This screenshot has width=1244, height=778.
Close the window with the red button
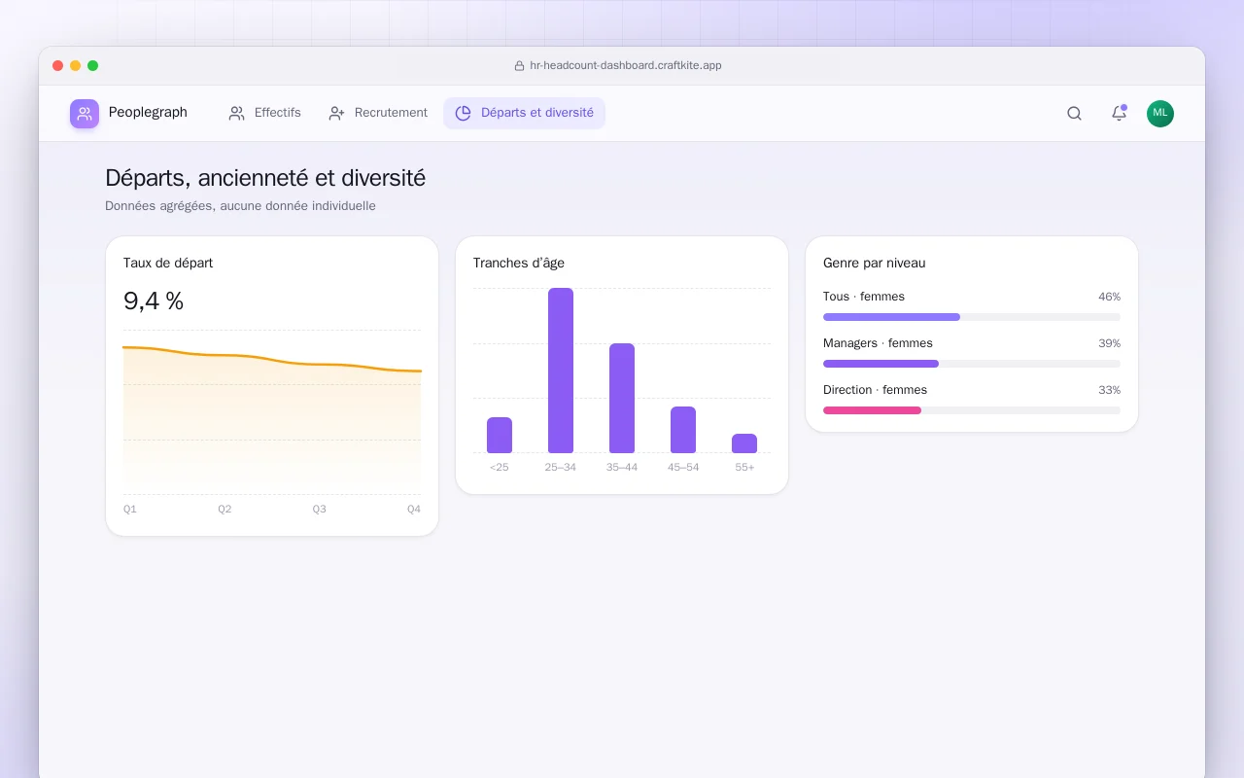coord(58,66)
